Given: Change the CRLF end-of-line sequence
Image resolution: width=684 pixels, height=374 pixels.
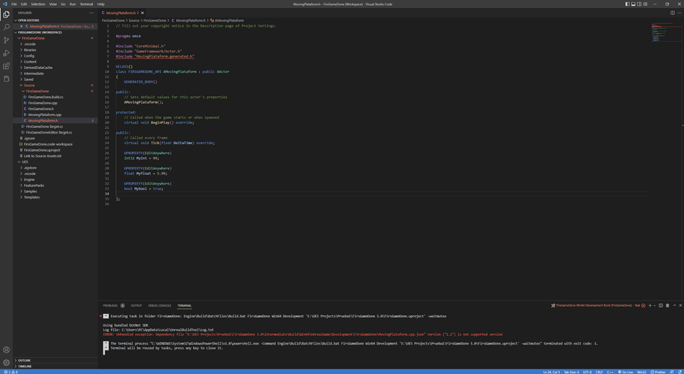Looking at the screenshot, I should (599, 372).
